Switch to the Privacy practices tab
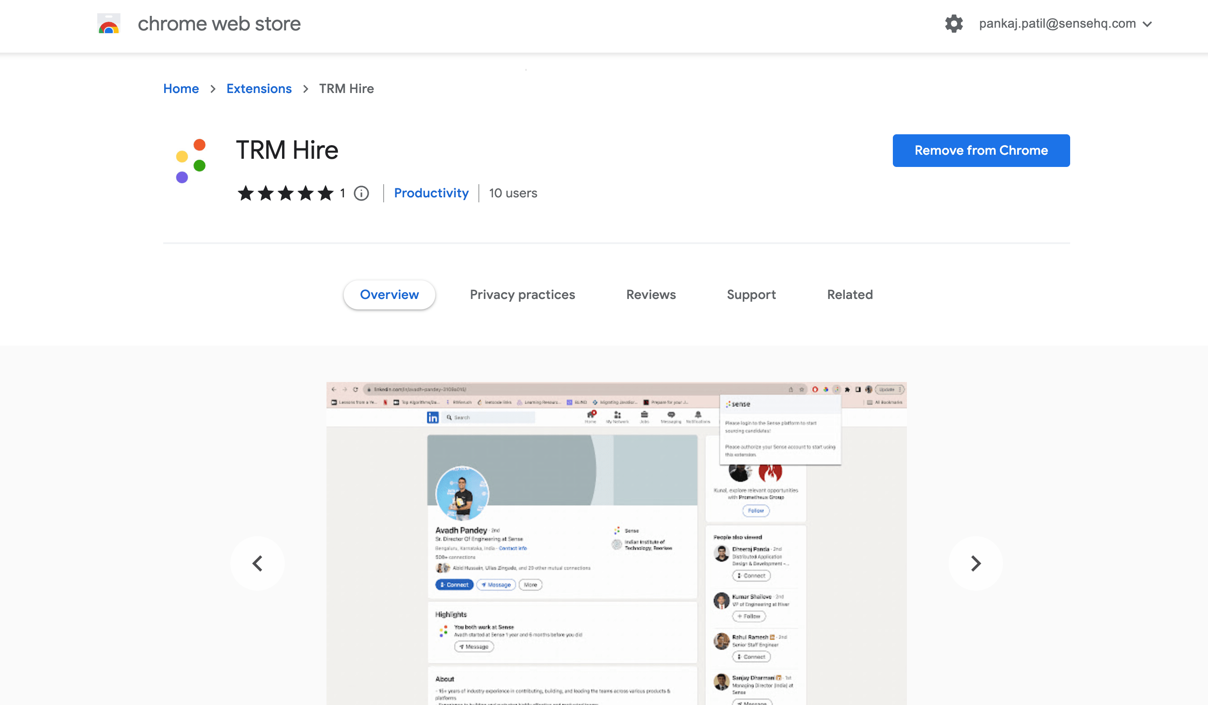 pos(522,294)
